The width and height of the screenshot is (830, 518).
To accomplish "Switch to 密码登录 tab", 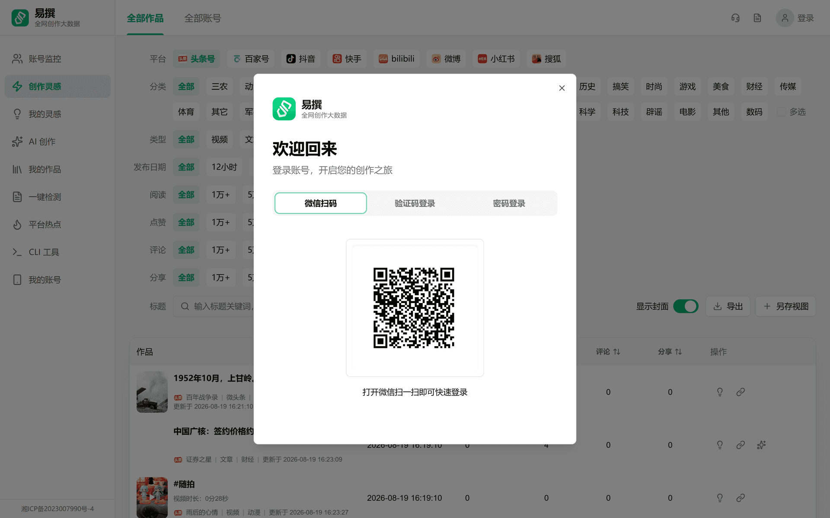I will click(509, 203).
